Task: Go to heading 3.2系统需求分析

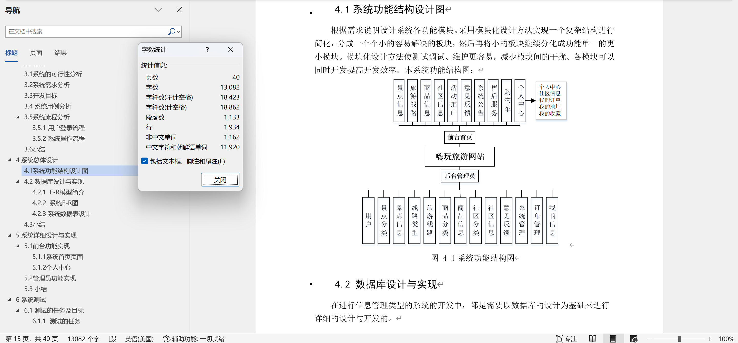Action: coord(47,85)
